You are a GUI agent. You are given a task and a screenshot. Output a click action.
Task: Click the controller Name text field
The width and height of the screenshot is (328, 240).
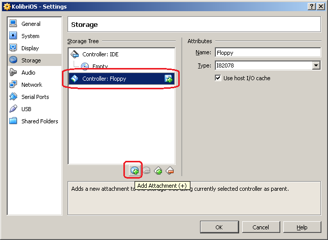[268, 52]
